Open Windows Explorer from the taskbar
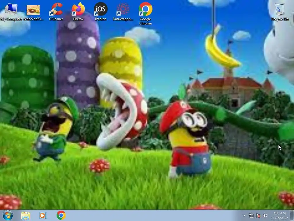Viewport: 294px width, 221px height. (x=26, y=216)
